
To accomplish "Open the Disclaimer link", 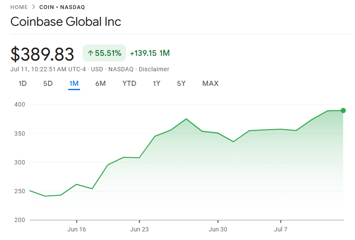I will pos(154,69).
